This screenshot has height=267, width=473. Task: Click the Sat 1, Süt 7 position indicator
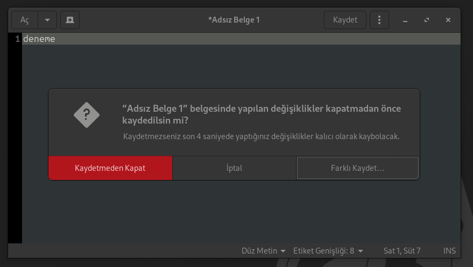tap(402, 251)
